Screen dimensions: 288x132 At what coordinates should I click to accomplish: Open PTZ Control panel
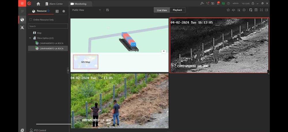point(38,130)
